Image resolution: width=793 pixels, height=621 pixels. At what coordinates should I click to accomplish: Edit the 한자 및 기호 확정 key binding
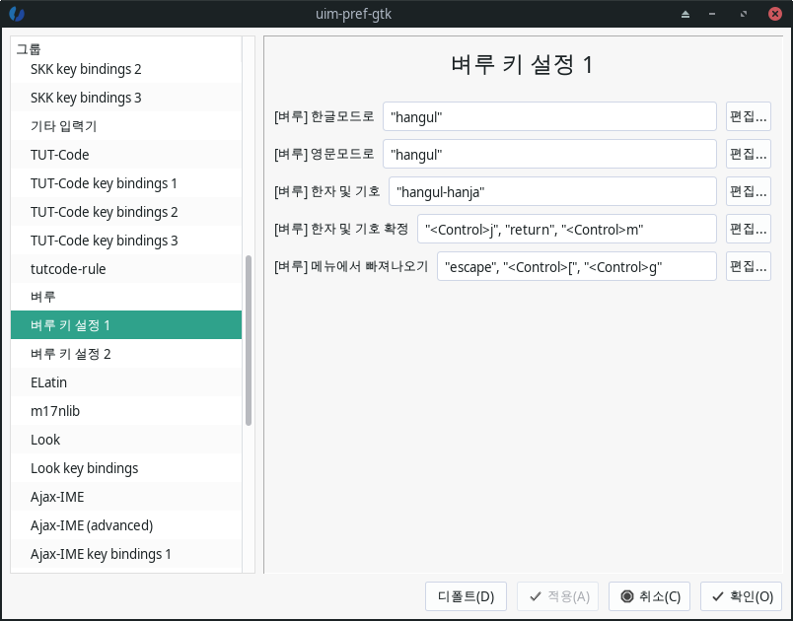click(748, 229)
